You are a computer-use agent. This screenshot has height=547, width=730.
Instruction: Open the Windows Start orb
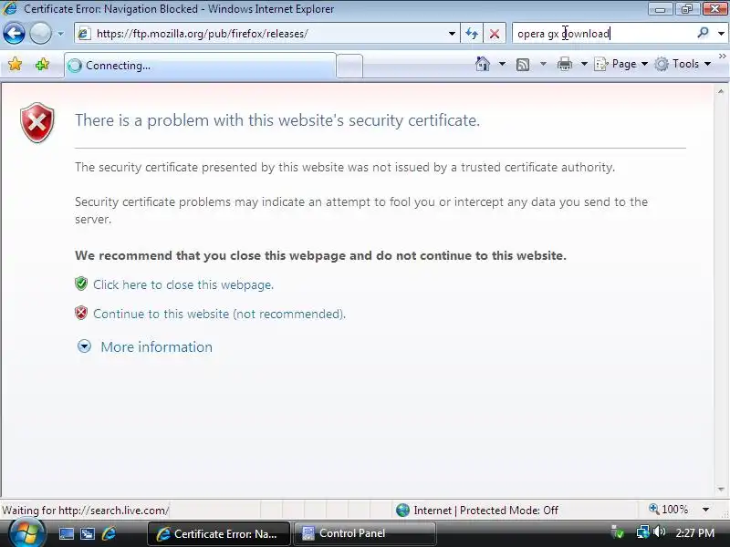pyautogui.click(x=26, y=533)
